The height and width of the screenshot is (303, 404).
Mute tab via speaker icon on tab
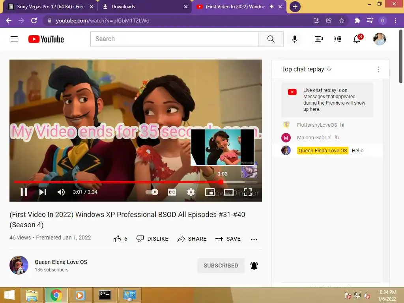point(271,7)
